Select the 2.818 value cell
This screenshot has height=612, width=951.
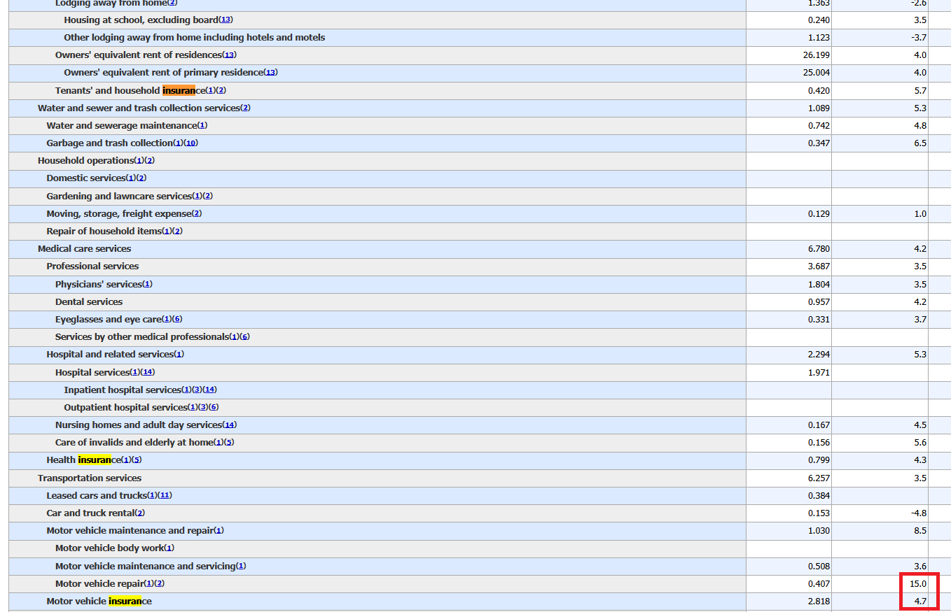[789, 601]
